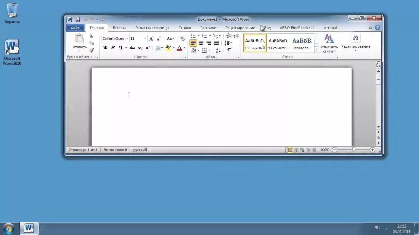The height and width of the screenshot is (235, 419).
Task: Open the font name dropdown (Calibri)
Action: pyautogui.click(x=127, y=39)
